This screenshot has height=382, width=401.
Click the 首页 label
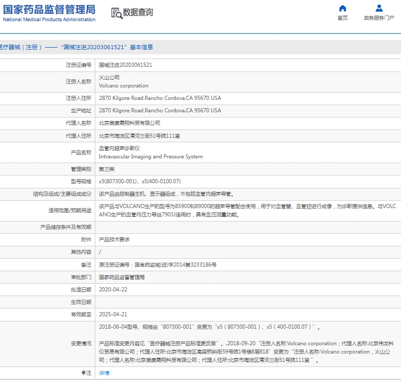click(342, 18)
